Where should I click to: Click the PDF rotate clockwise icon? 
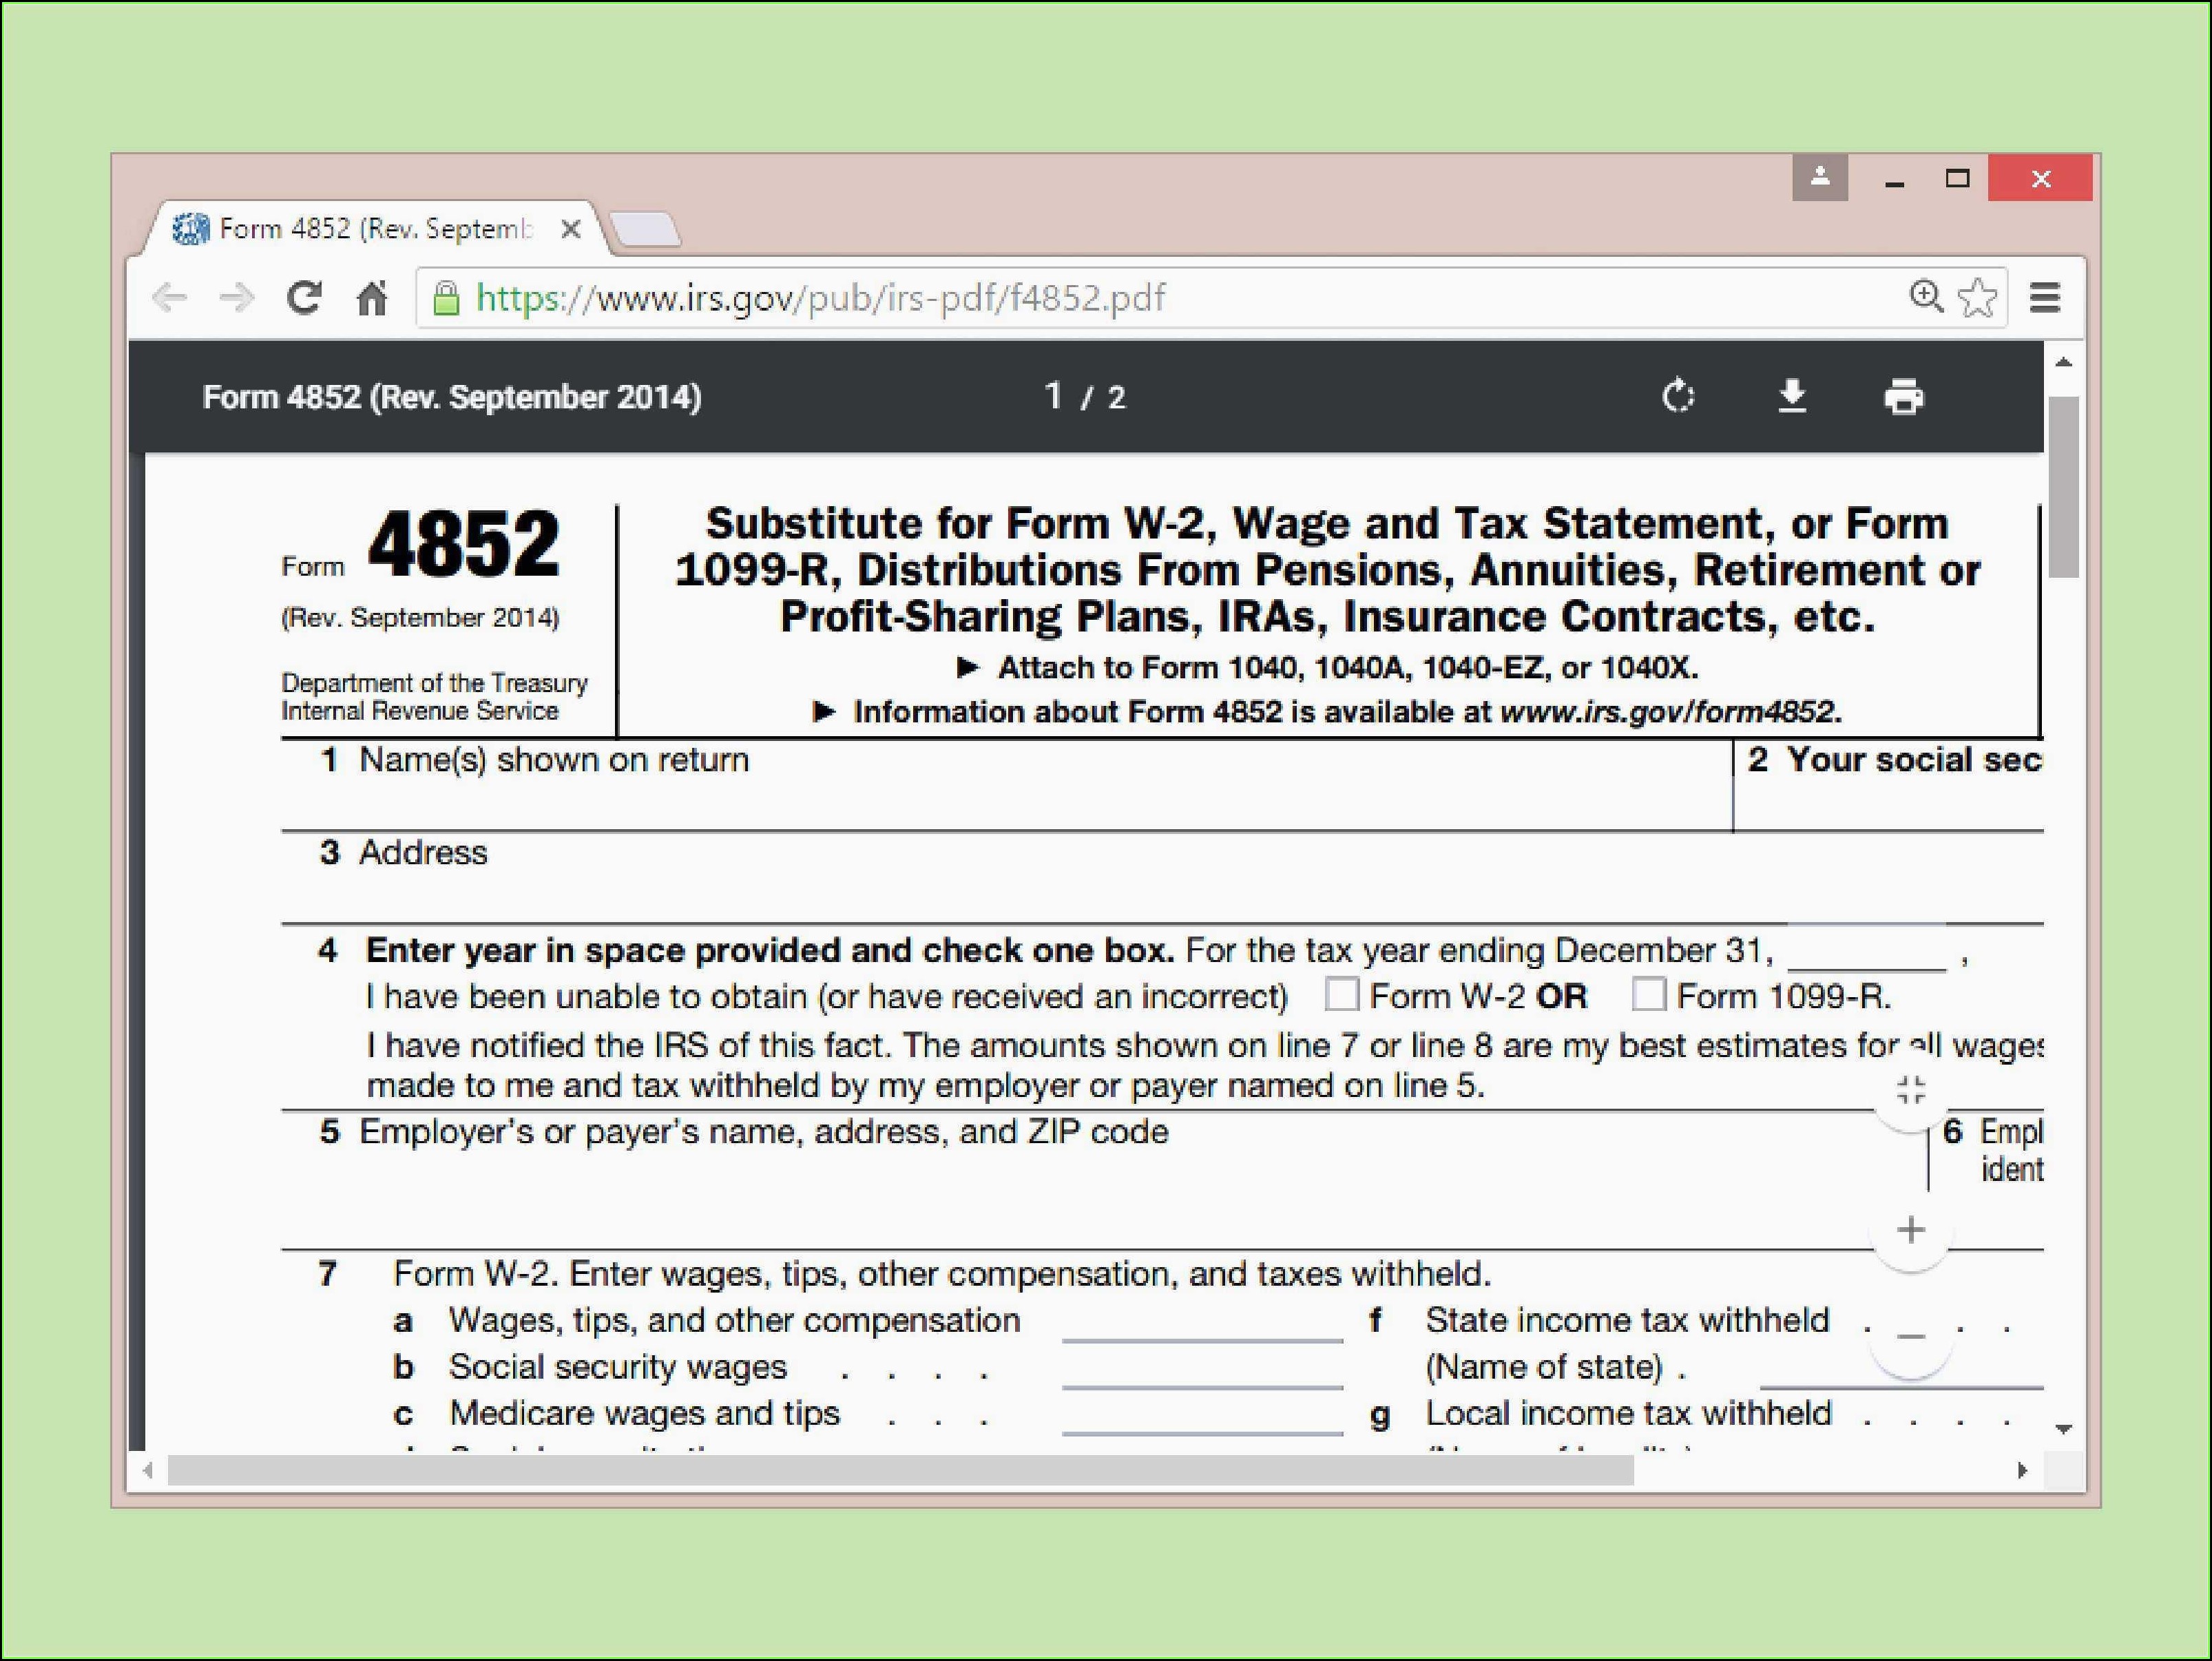(1678, 397)
